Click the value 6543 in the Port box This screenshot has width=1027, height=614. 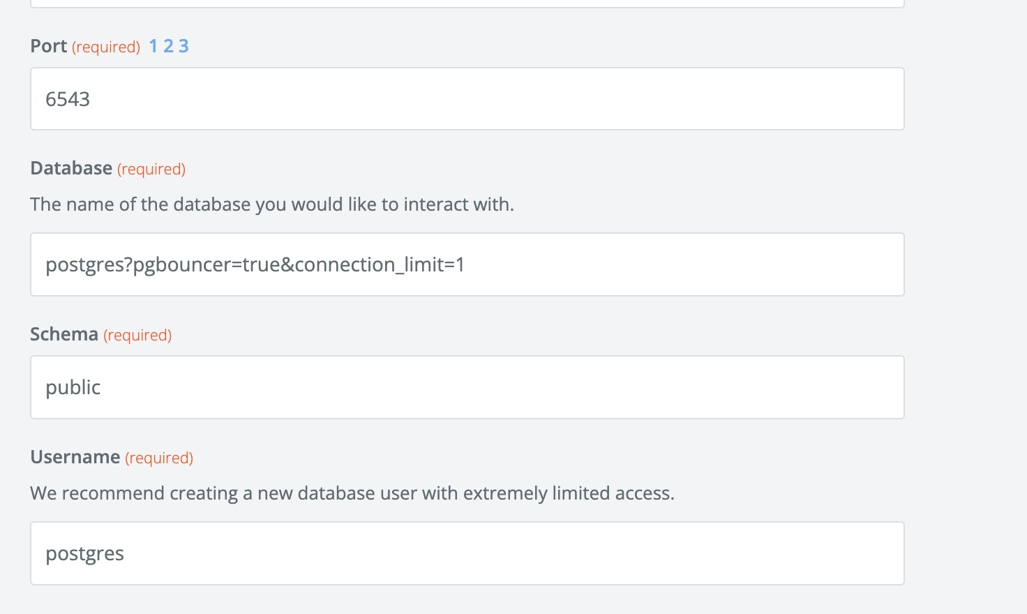click(67, 98)
